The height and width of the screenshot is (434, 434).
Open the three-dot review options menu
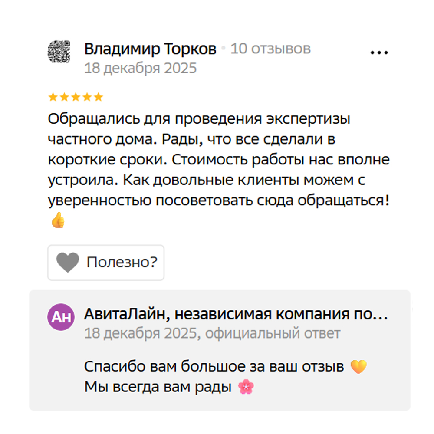tap(378, 52)
